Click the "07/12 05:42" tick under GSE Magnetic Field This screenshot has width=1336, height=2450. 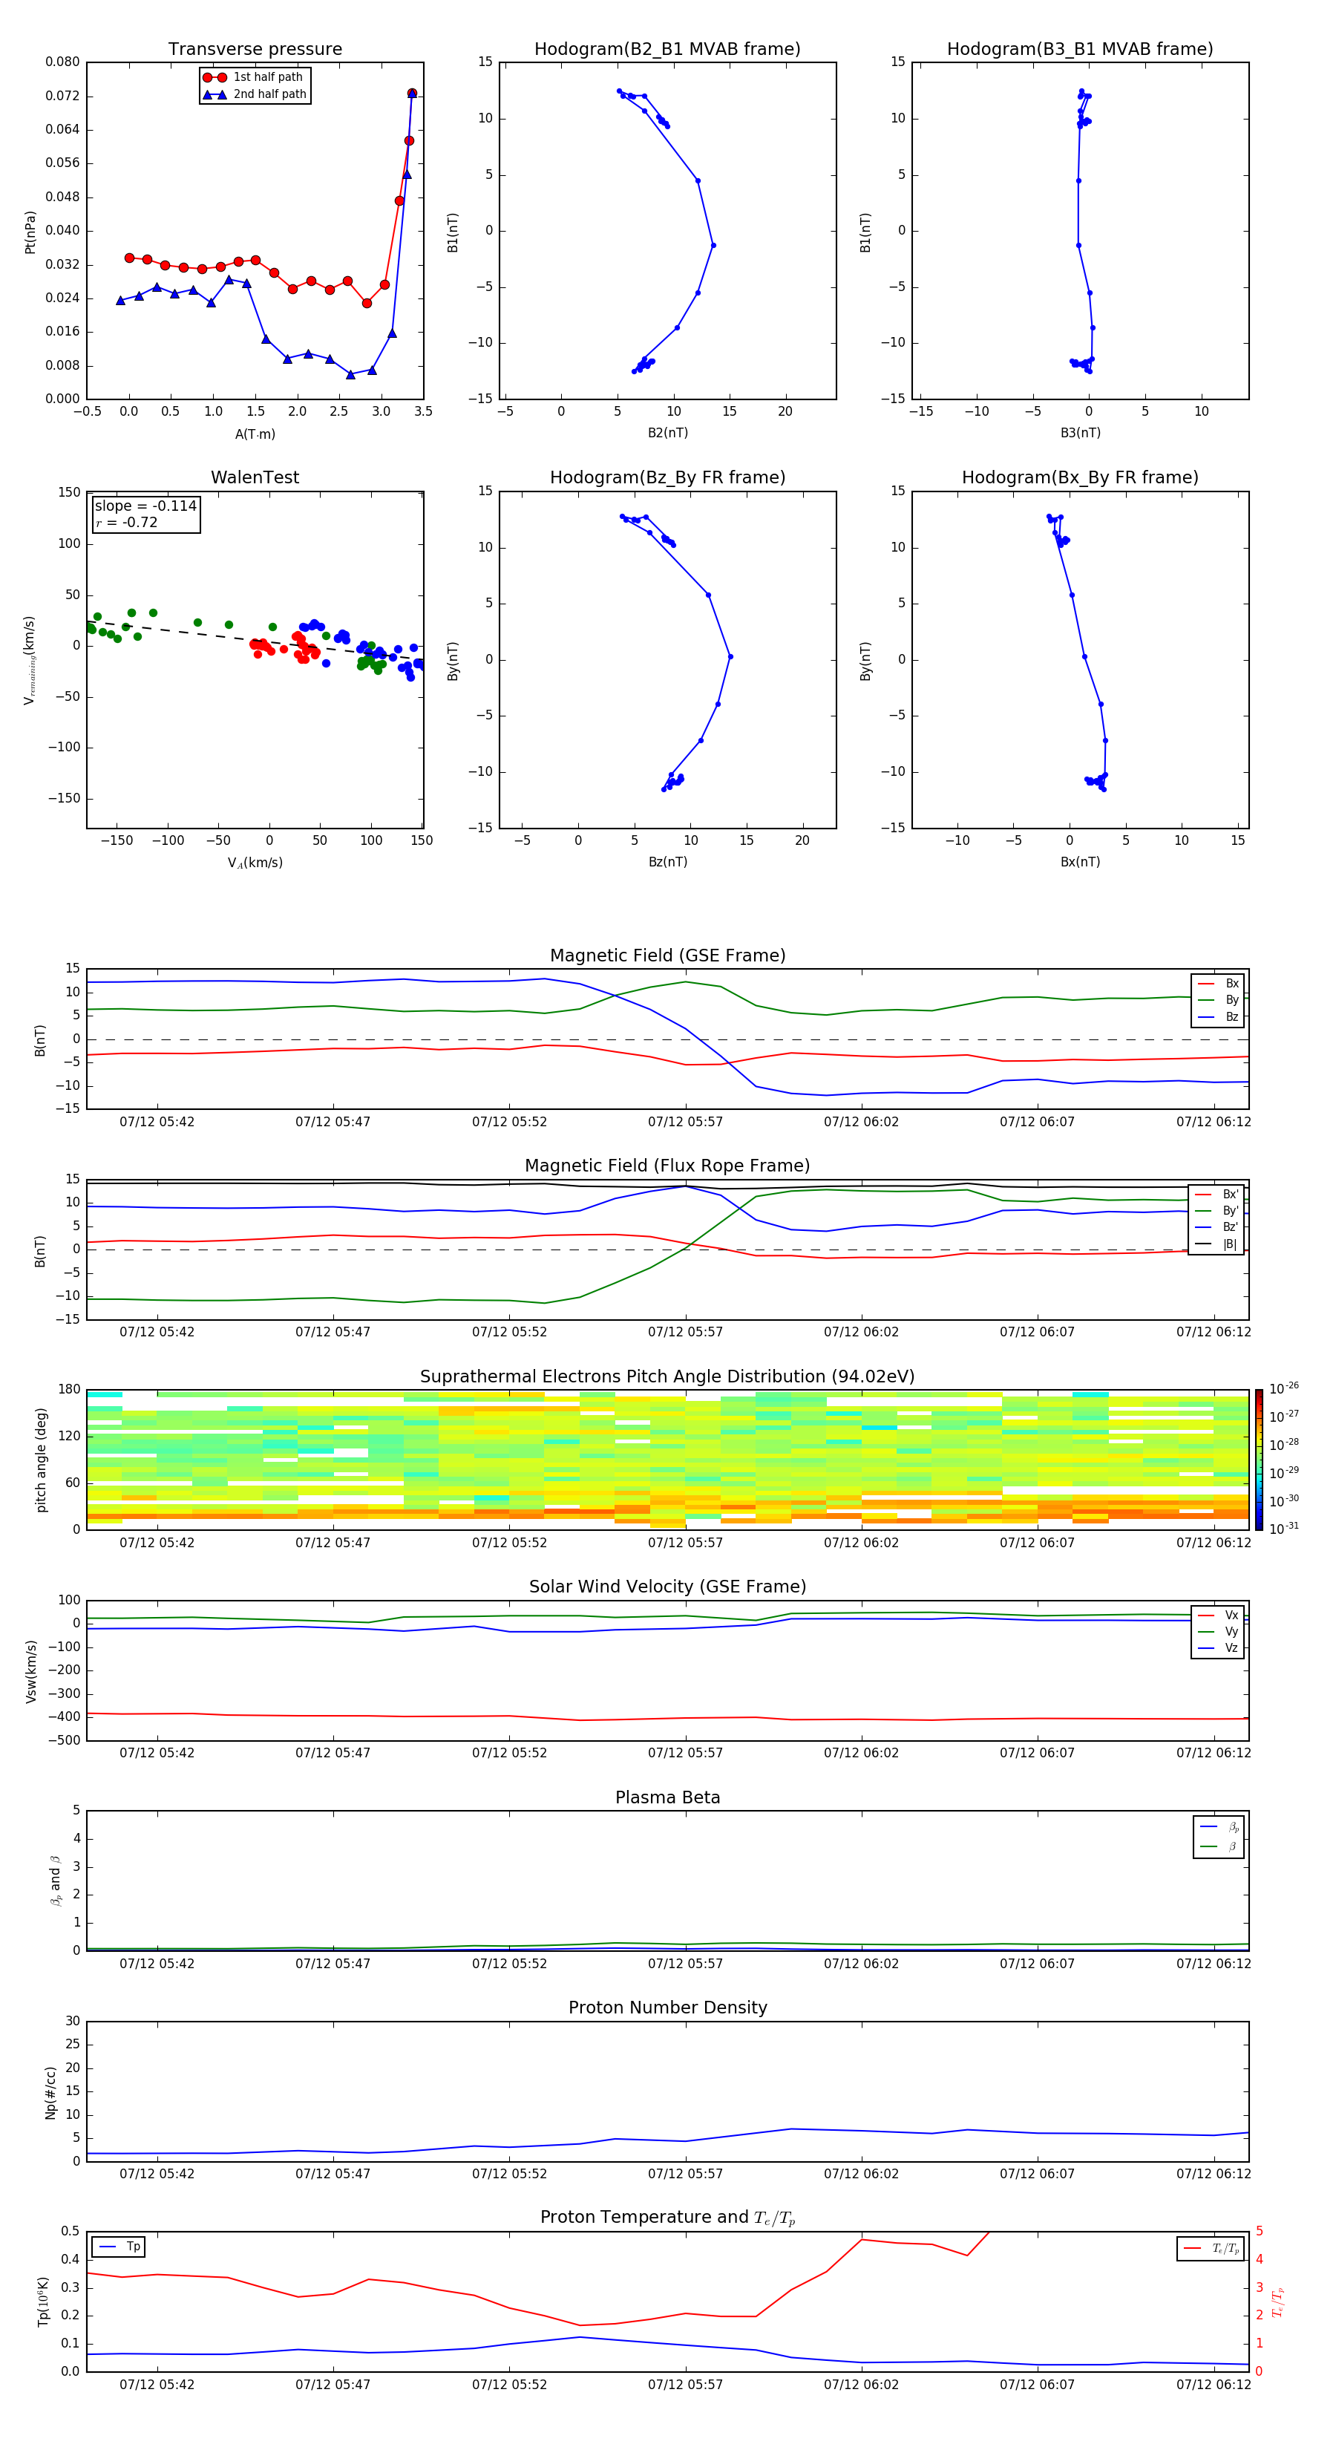[157, 1121]
